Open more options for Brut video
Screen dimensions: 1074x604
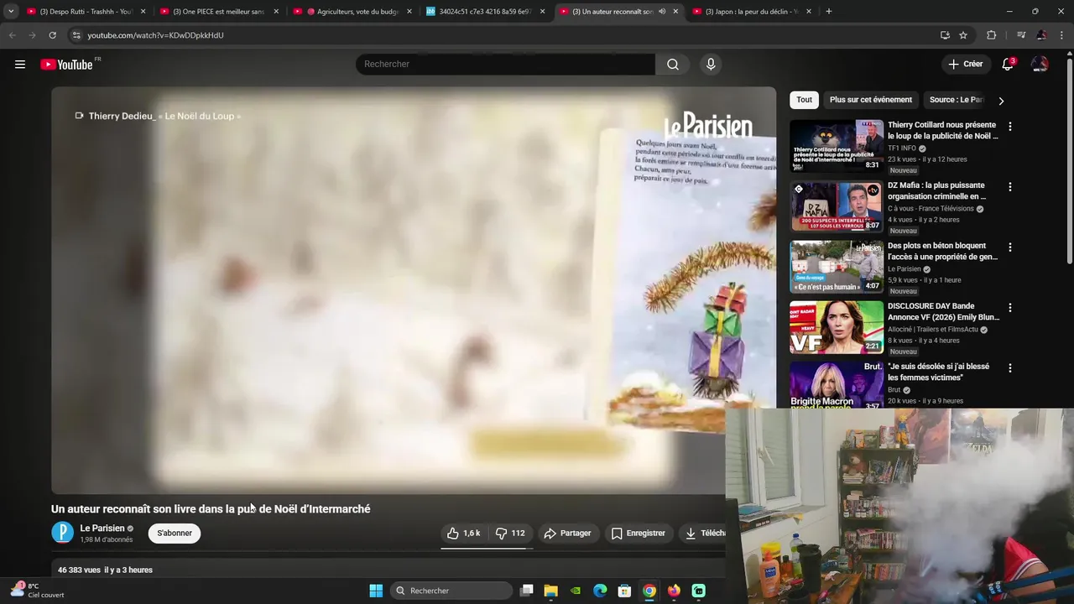pyautogui.click(x=1009, y=368)
